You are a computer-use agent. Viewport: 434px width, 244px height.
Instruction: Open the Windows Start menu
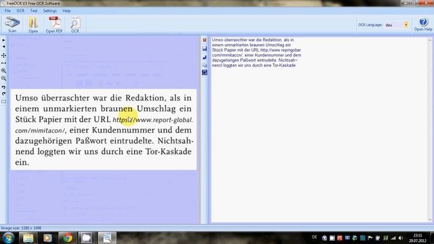click(8, 238)
